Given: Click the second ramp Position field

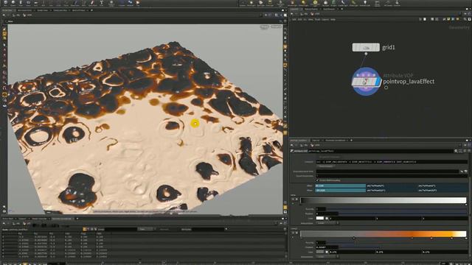Looking at the screenshot, I should pos(327,247).
